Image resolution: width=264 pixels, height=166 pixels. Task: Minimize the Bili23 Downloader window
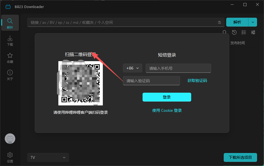232,5
